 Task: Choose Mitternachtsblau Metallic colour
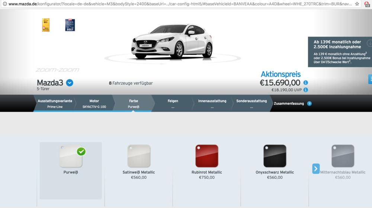tap(343, 156)
